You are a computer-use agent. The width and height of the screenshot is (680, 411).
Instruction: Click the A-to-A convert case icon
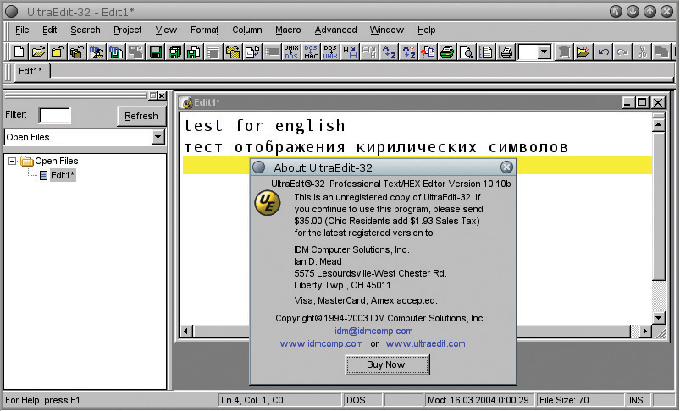[350, 52]
